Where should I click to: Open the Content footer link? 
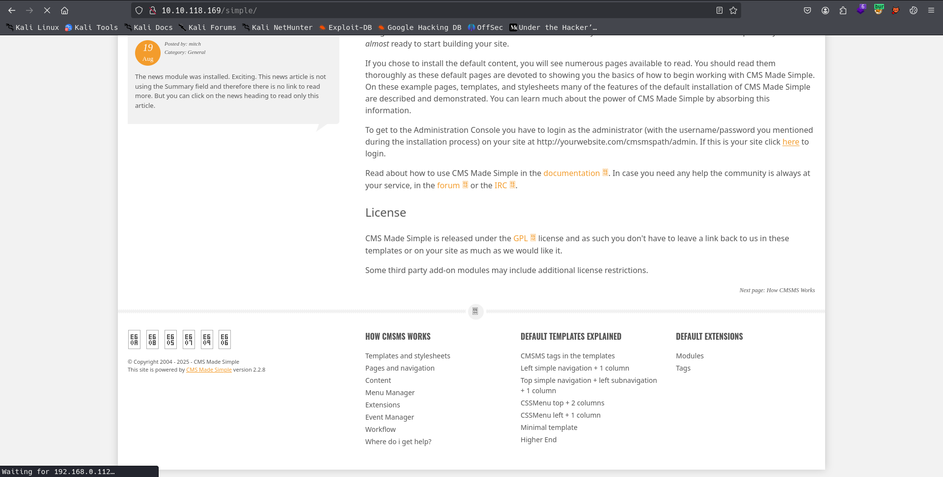point(378,380)
